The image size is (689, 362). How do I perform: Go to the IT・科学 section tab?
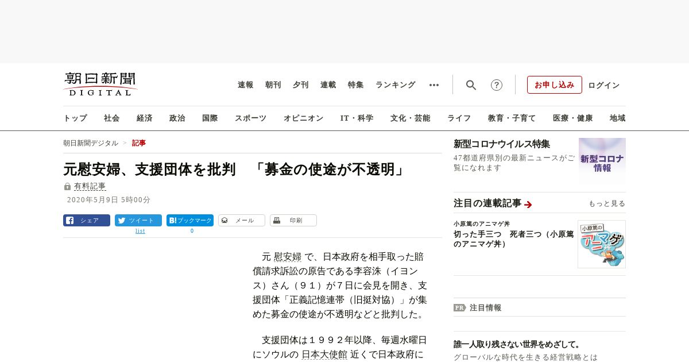[357, 118]
